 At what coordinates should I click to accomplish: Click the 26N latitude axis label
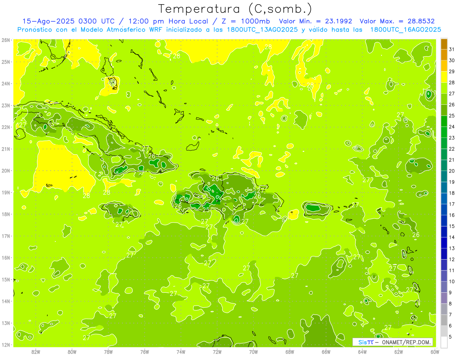(x=5, y=40)
